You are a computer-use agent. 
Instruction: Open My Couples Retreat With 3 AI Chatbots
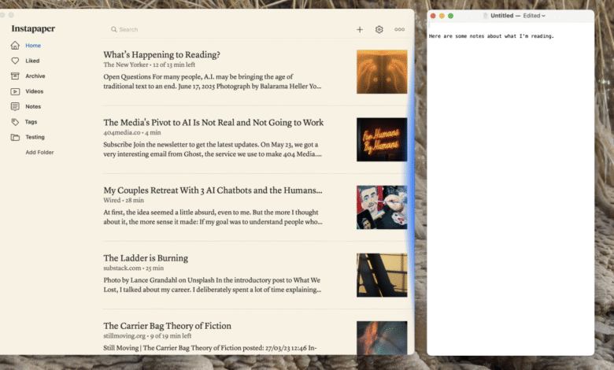tap(213, 190)
